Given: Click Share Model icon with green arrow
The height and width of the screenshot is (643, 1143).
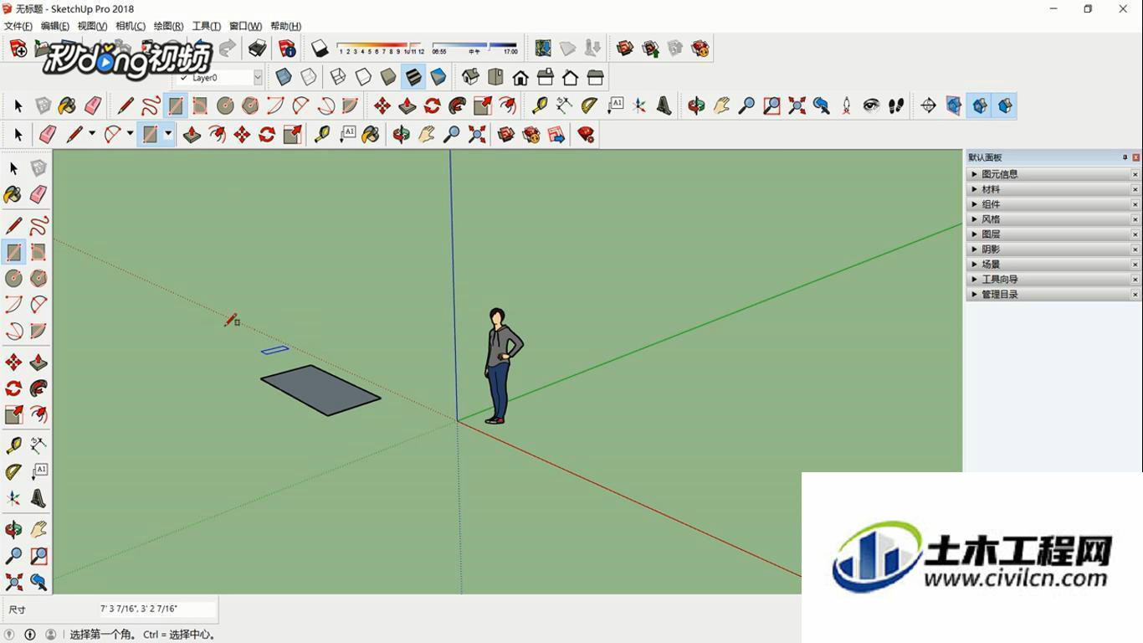Looking at the screenshot, I should [x=650, y=49].
